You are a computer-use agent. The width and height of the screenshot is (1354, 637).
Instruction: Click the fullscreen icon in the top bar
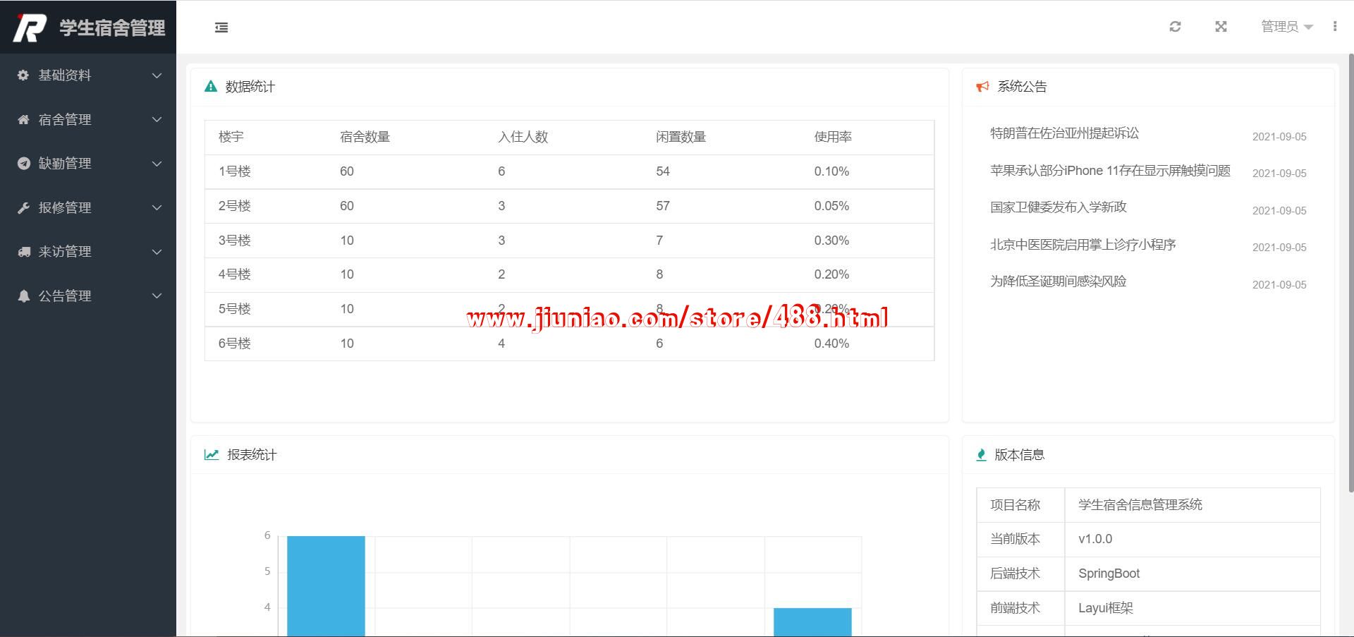1221,27
